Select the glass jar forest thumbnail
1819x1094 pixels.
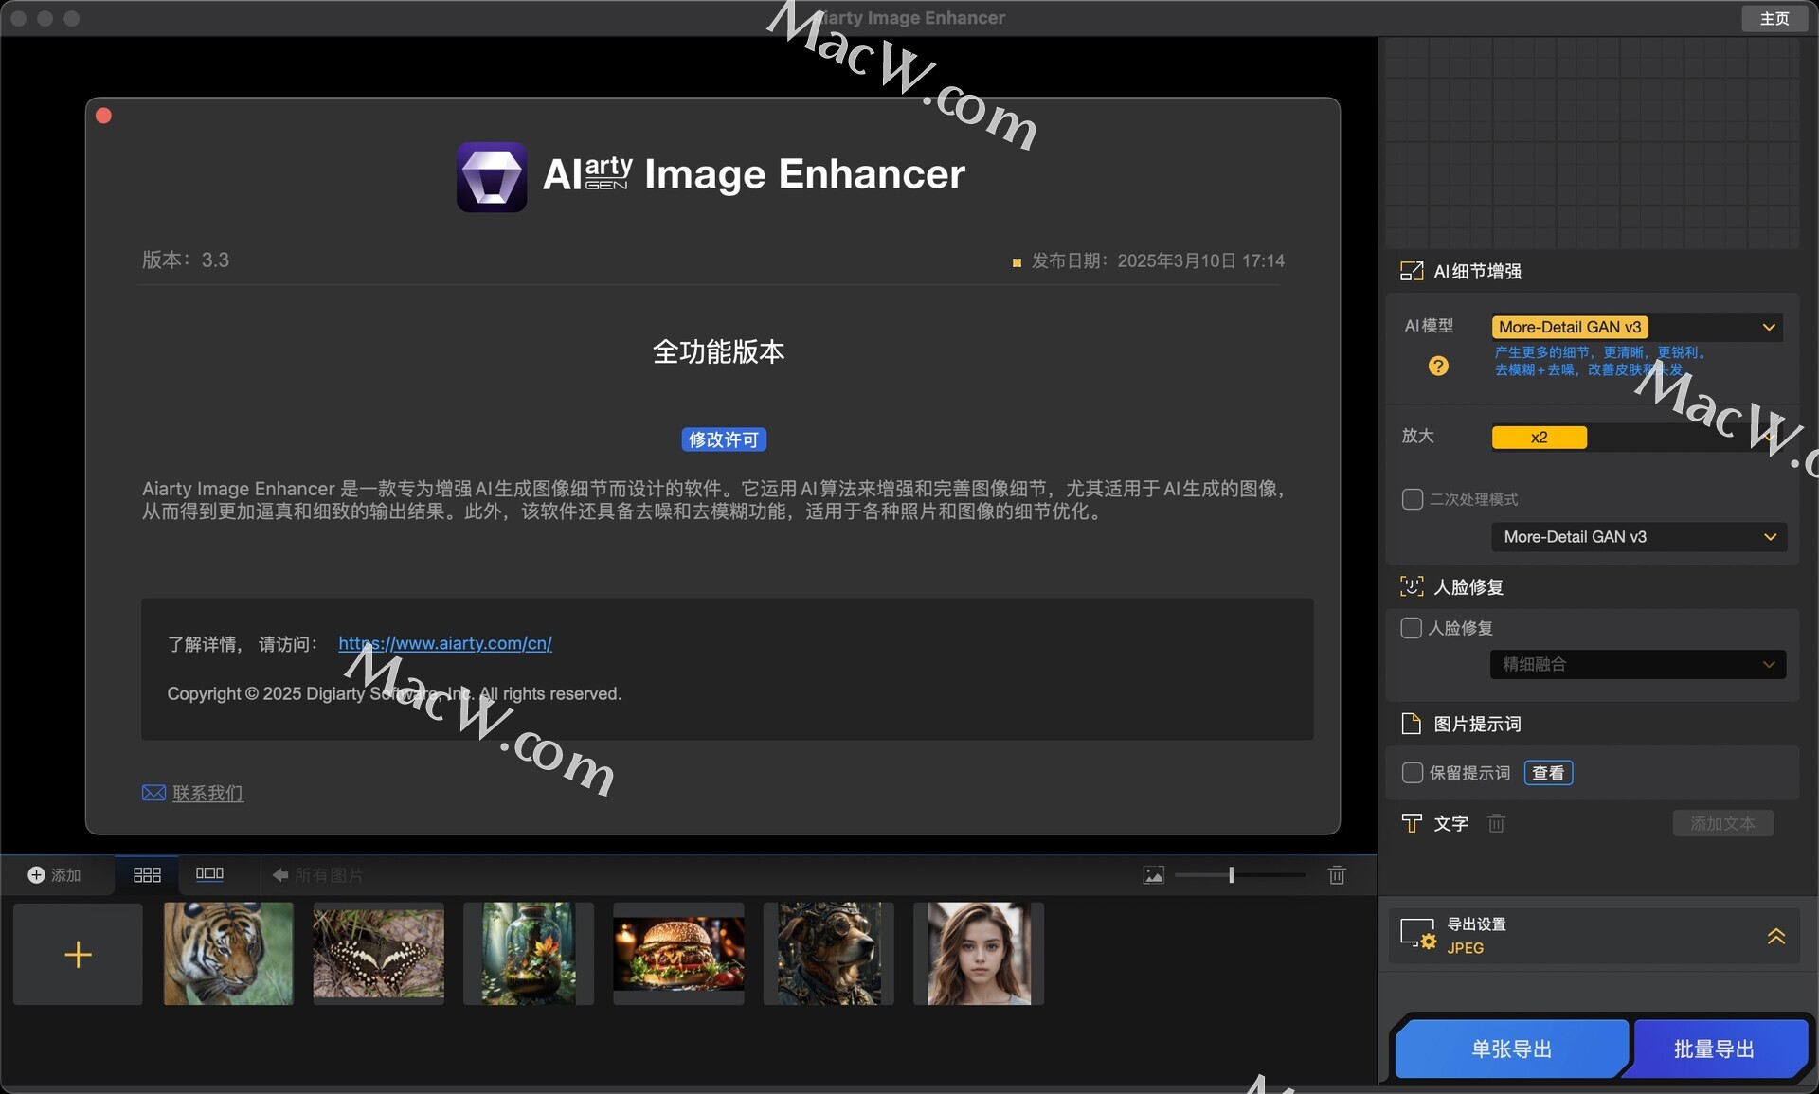point(529,954)
